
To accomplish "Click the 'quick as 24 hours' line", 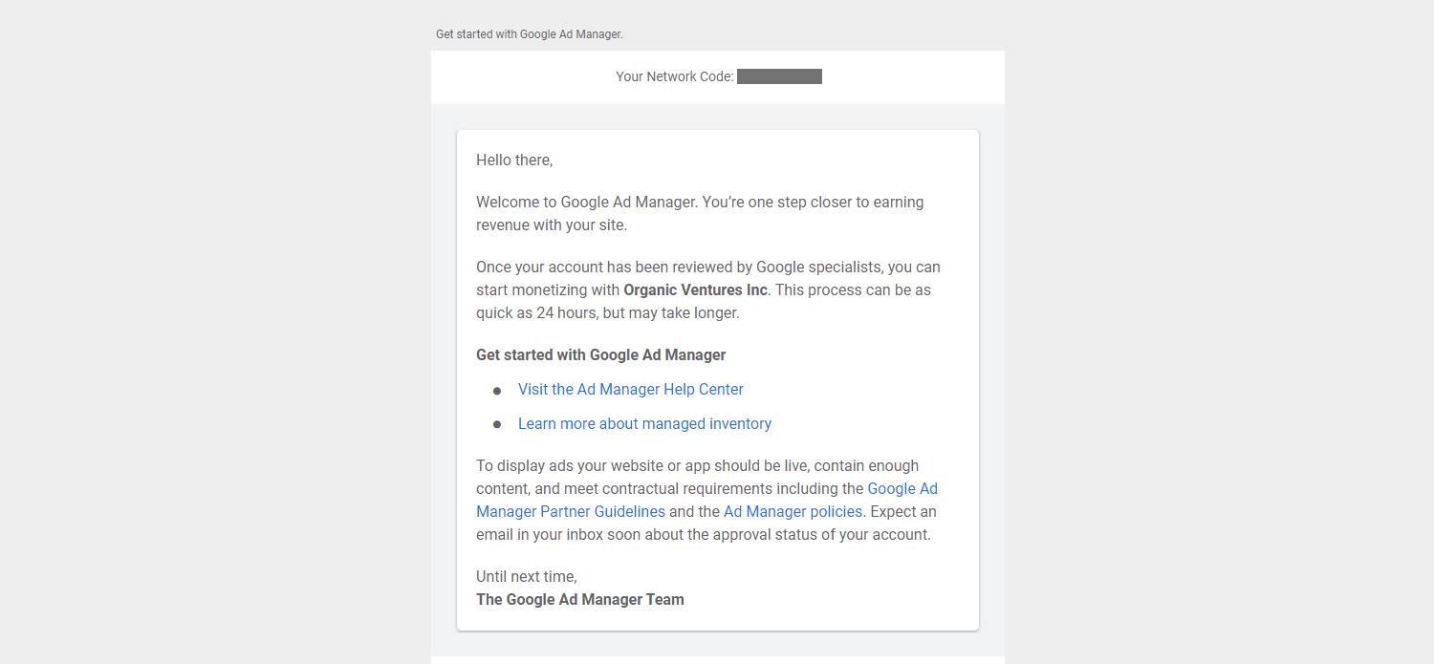I will click(607, 312).
